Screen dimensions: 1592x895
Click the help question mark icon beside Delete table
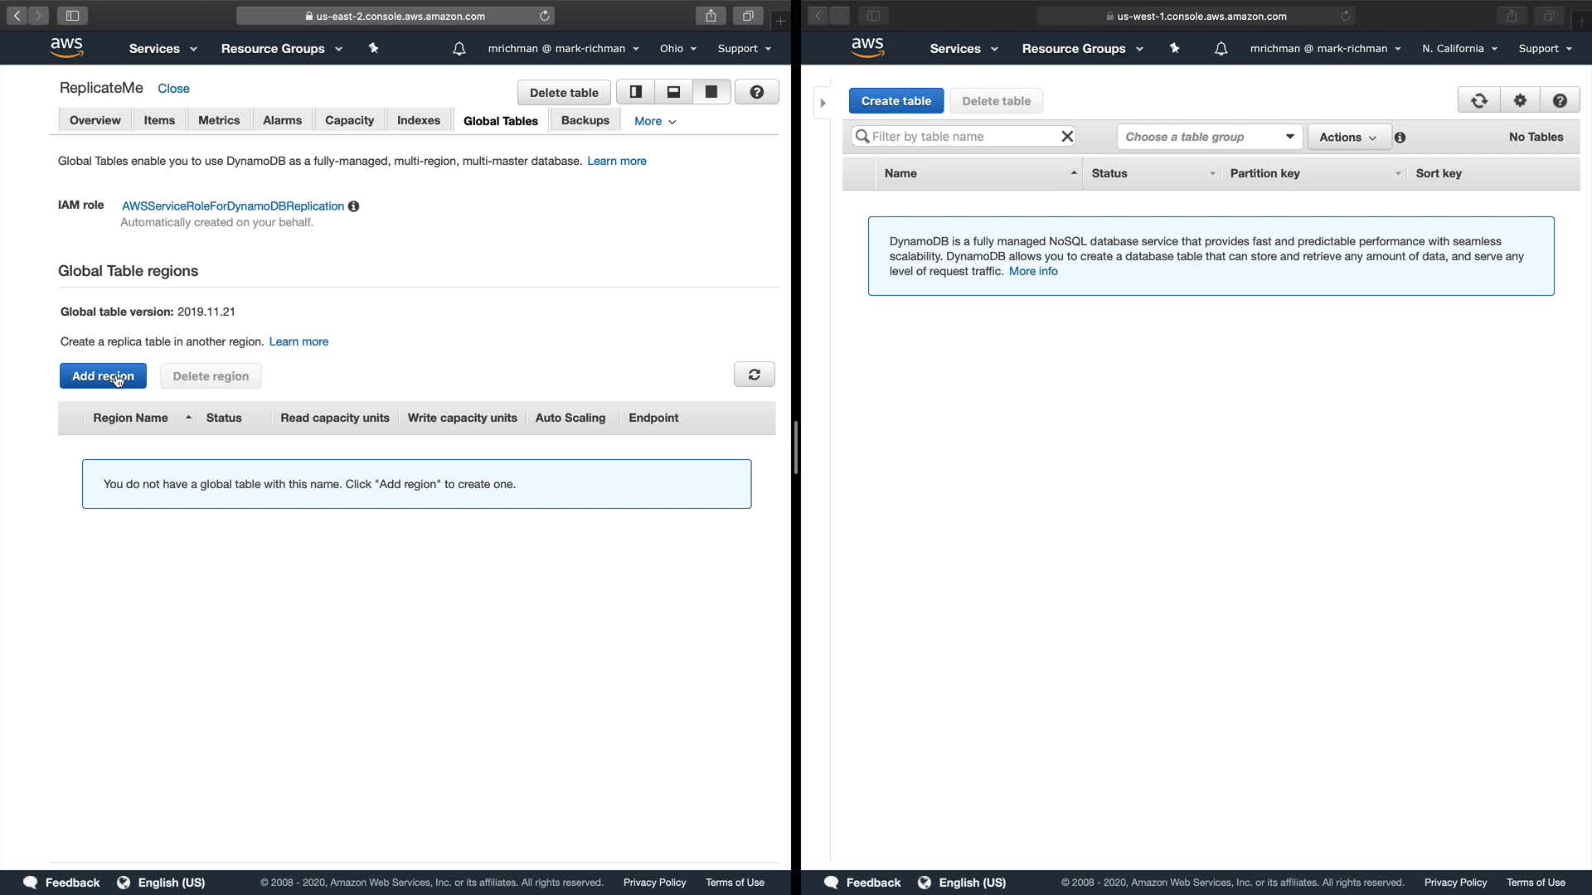point(756,92)
